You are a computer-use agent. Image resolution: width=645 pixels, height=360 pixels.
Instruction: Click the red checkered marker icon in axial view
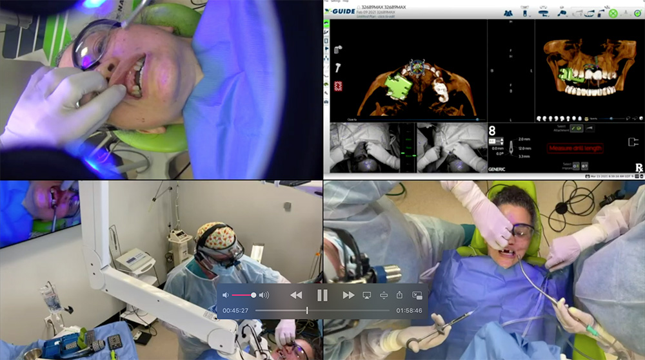(x=338, y=86)
